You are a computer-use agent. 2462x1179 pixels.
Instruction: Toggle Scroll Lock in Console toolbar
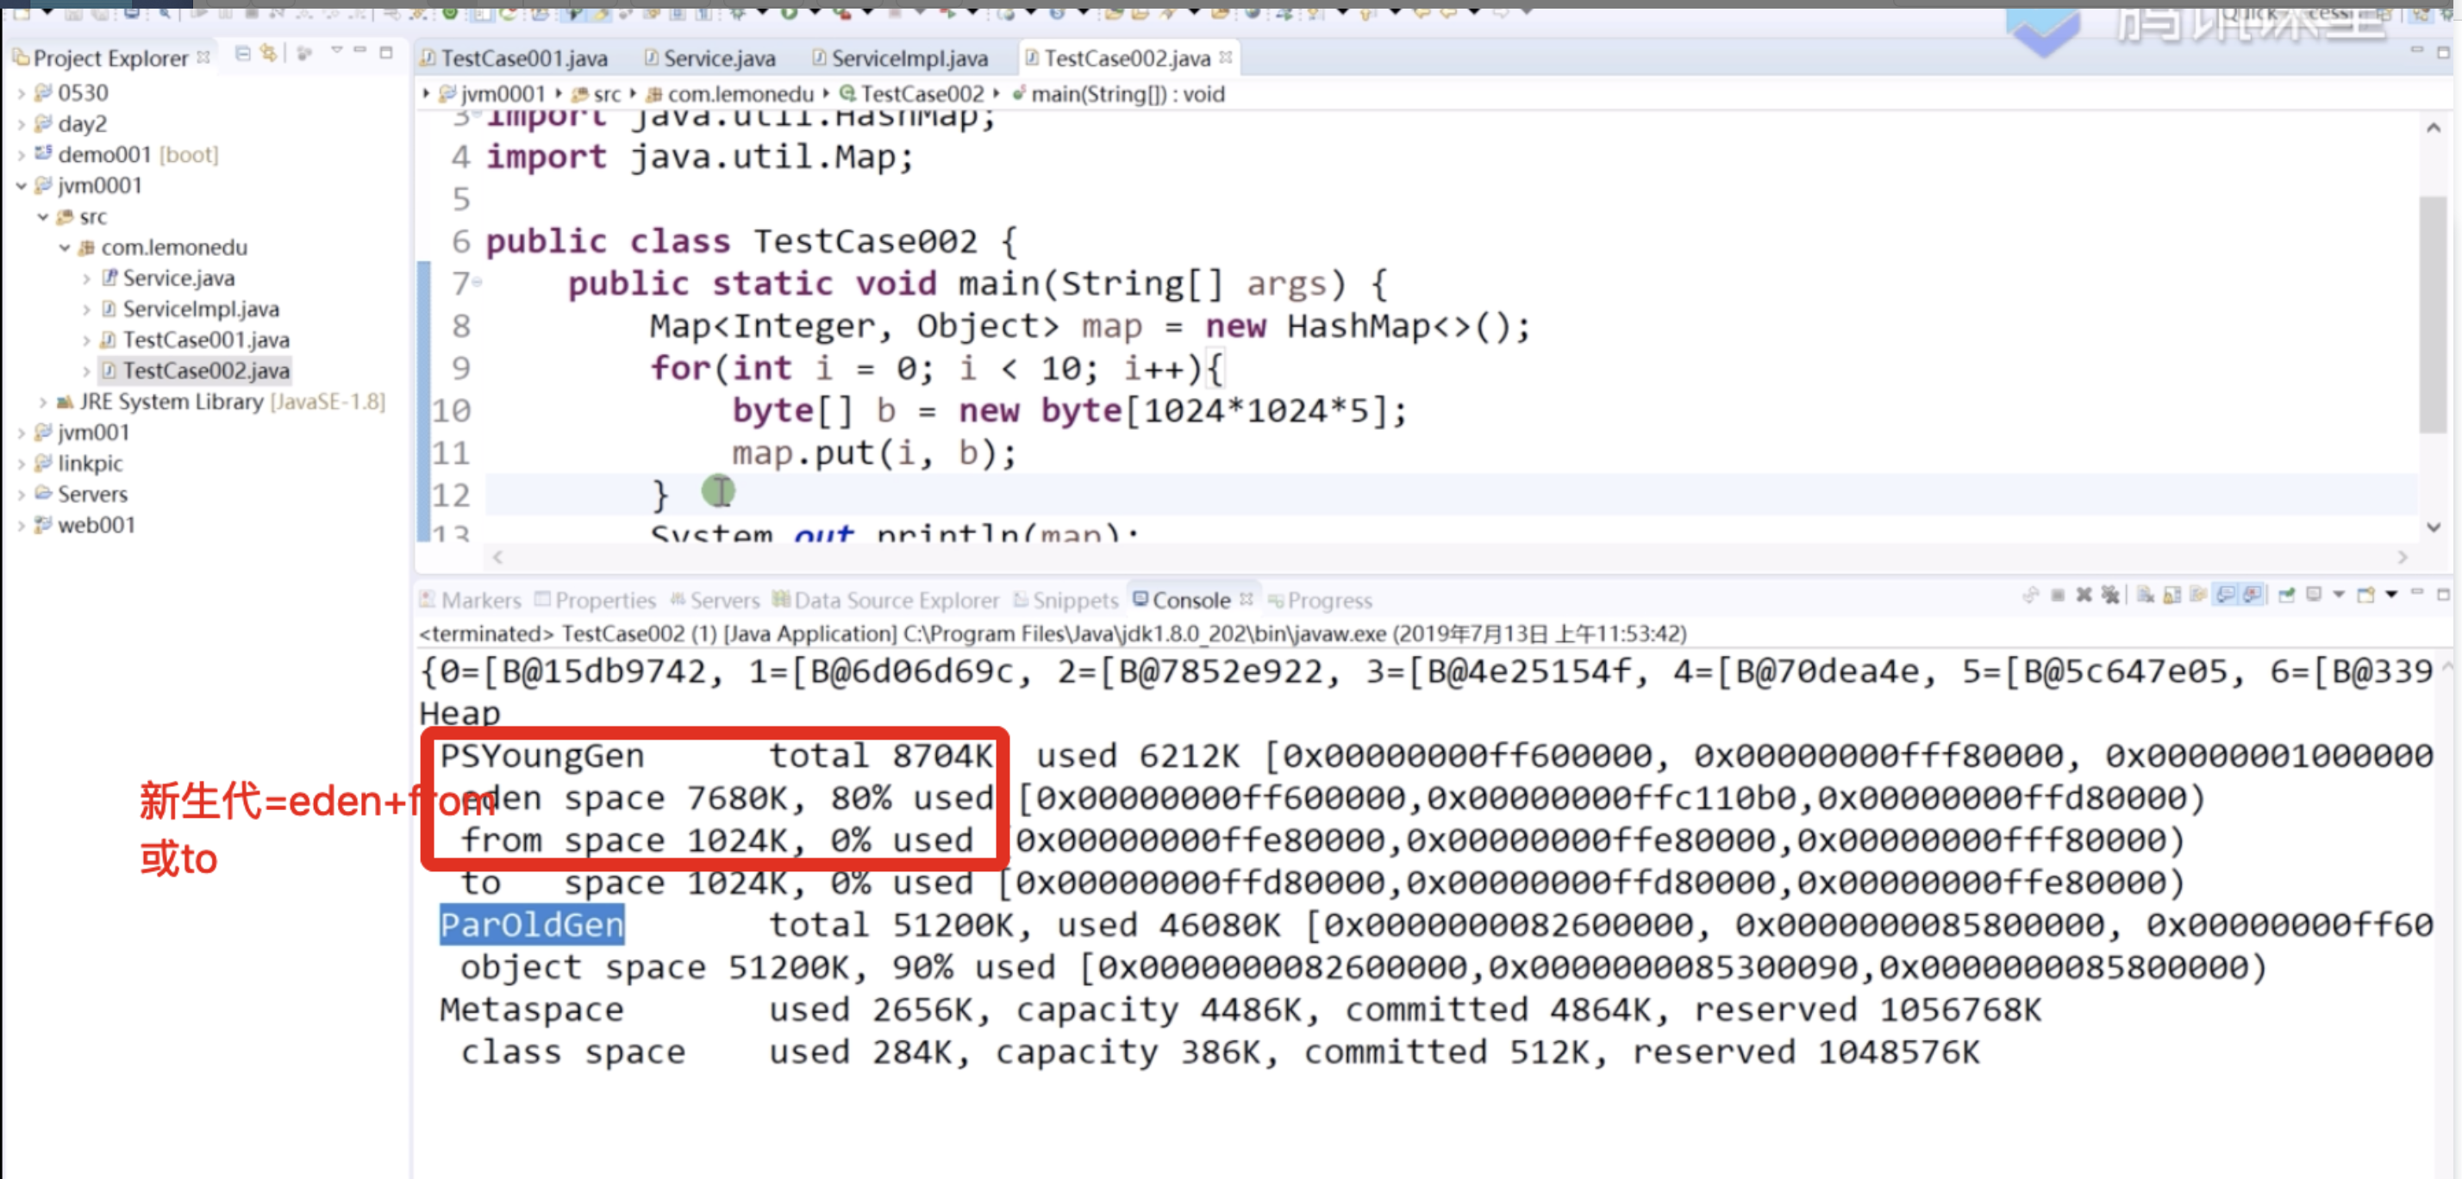[2171, 596]
